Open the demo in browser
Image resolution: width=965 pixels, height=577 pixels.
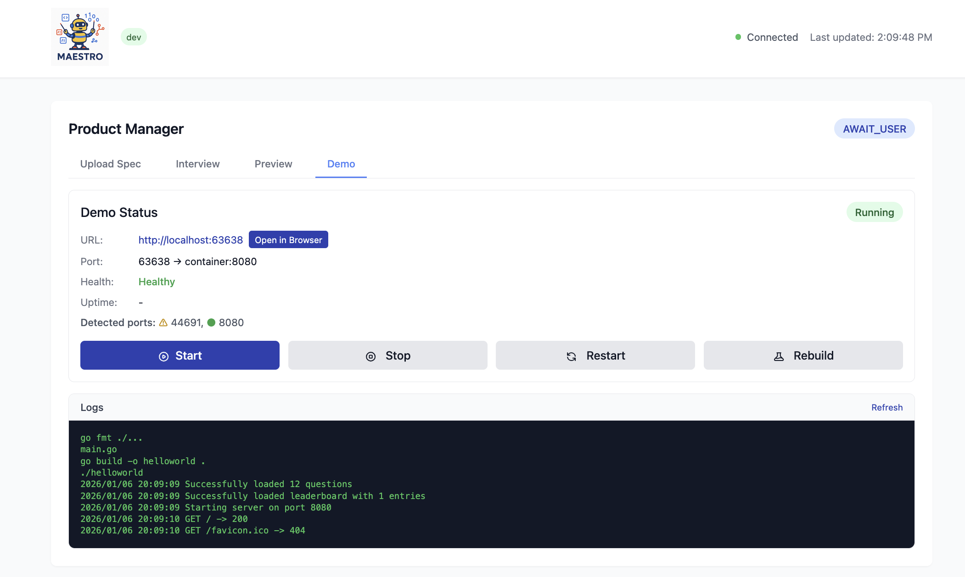(288, 239)
